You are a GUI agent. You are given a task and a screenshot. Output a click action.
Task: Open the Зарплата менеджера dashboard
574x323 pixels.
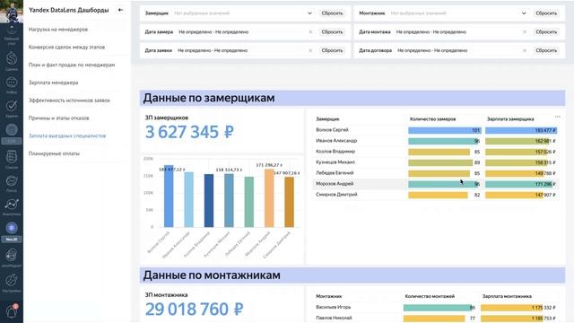point(54,83)
